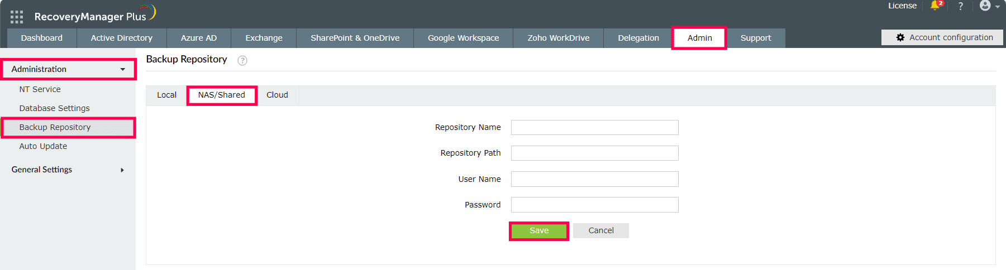Focus the Repository Name input field

coord(594,127)
